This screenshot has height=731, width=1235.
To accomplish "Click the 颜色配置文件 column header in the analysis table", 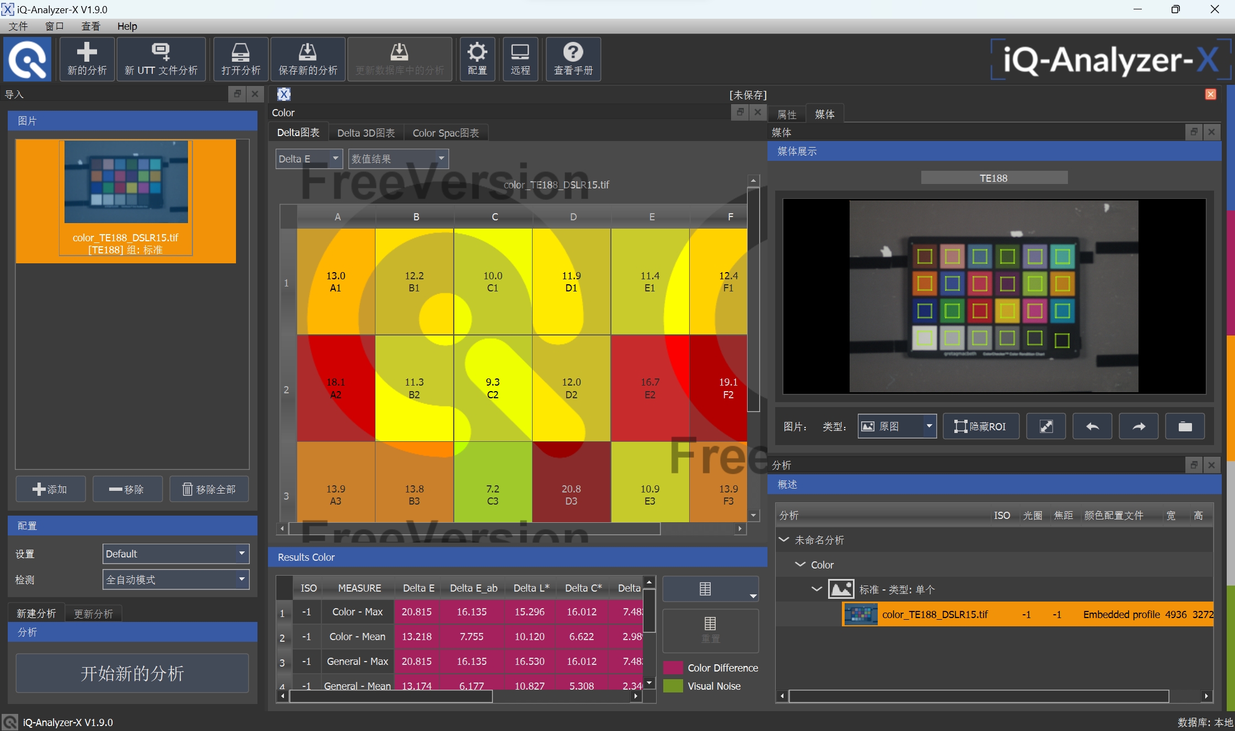I will 1114,515.
